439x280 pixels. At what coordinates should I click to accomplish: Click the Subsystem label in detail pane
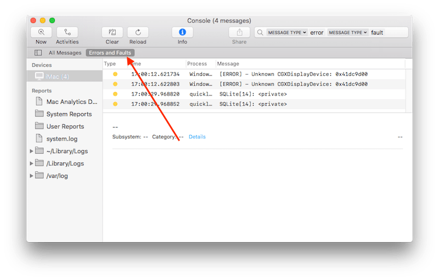(127, 137)
